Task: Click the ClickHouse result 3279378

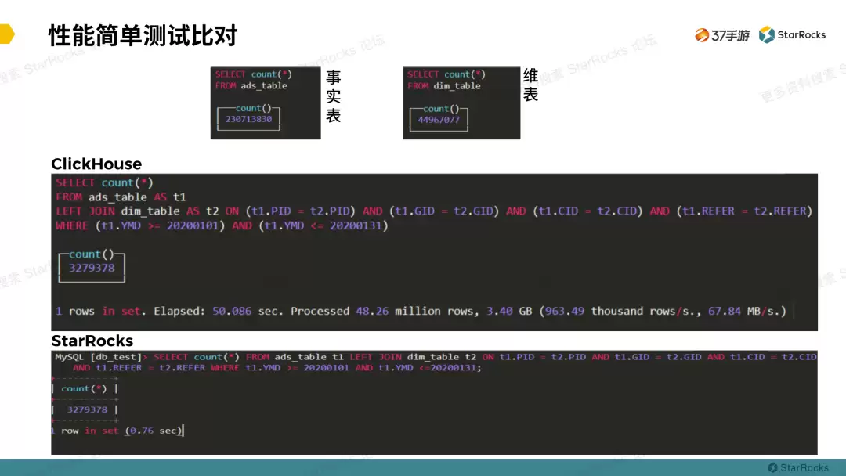Action: [x=92, y=268]
